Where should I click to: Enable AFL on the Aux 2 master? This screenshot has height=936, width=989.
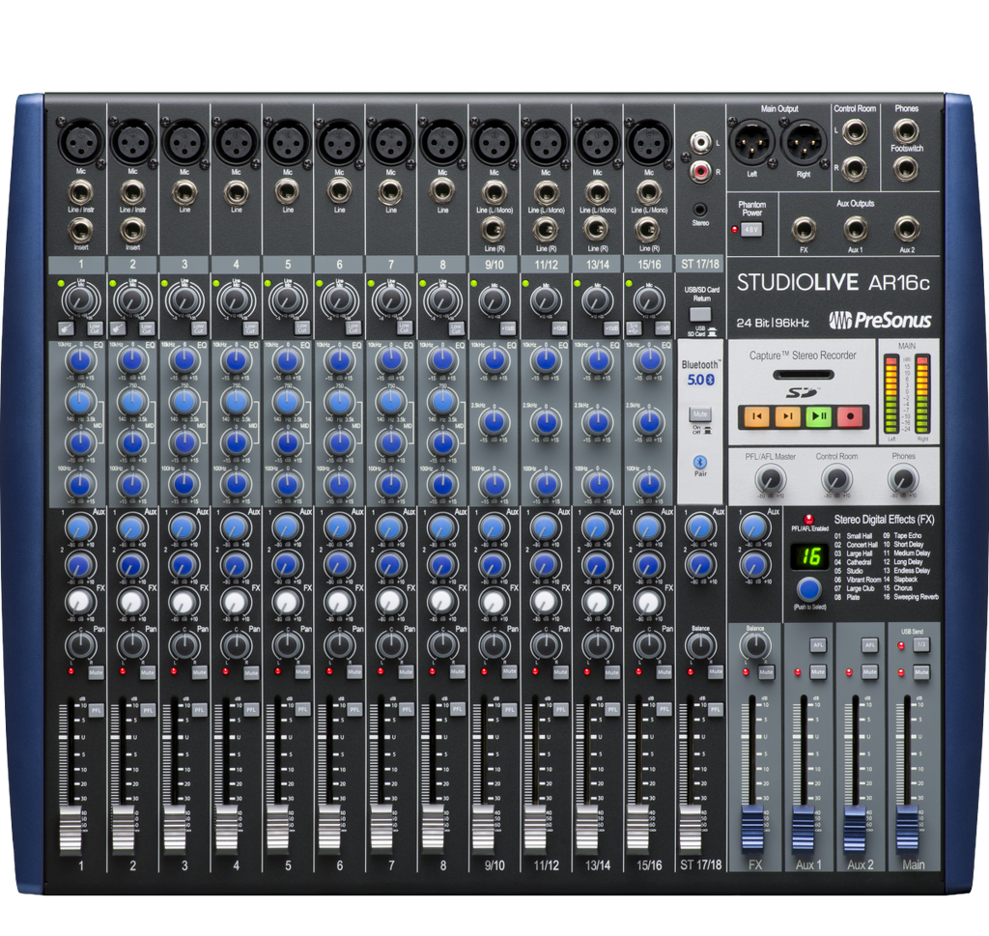870,644
